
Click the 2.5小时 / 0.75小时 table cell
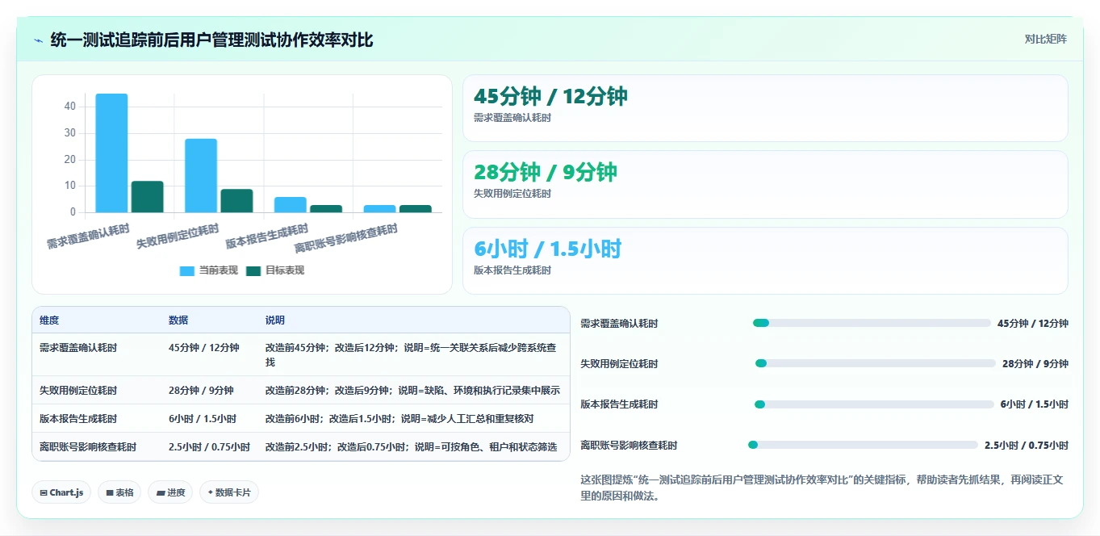[x=209, y=447]
